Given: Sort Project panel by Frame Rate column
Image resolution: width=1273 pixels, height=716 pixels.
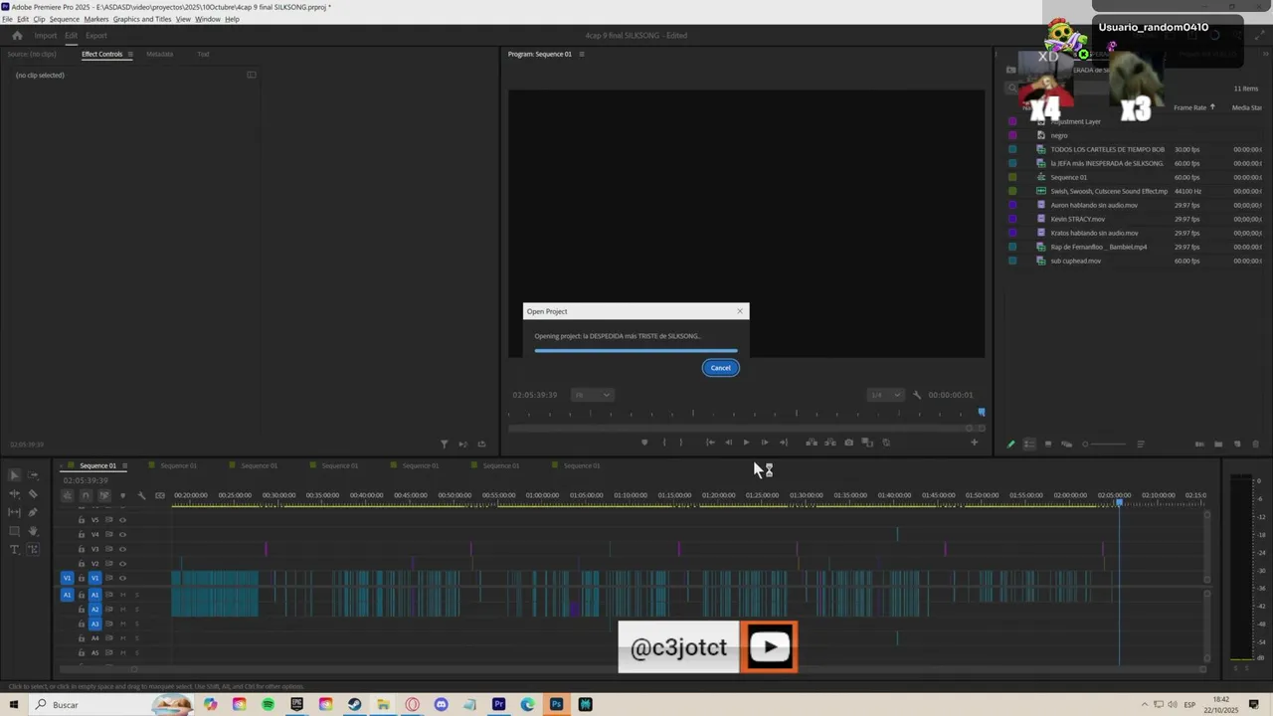Looking at the screenshot, I should tap(1189, 107).
